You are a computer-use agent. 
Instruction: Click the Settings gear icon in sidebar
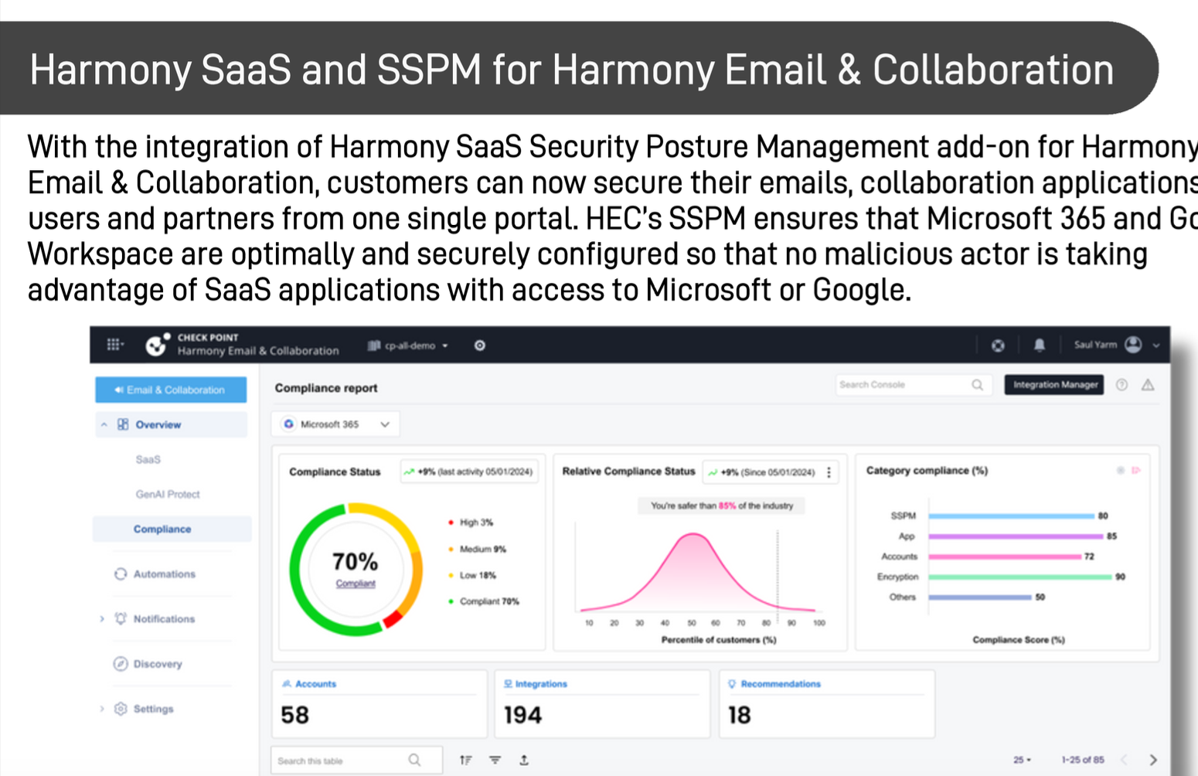pos(121,708)
